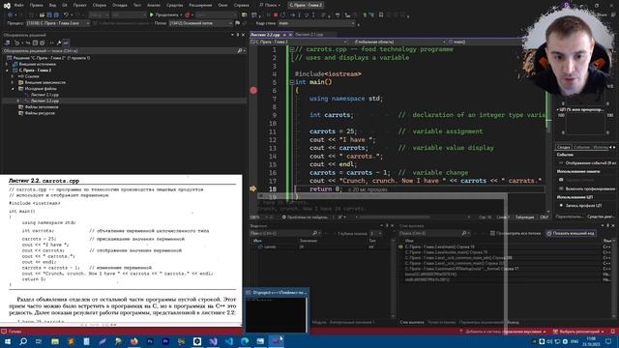Open the Проект menu

79,5
